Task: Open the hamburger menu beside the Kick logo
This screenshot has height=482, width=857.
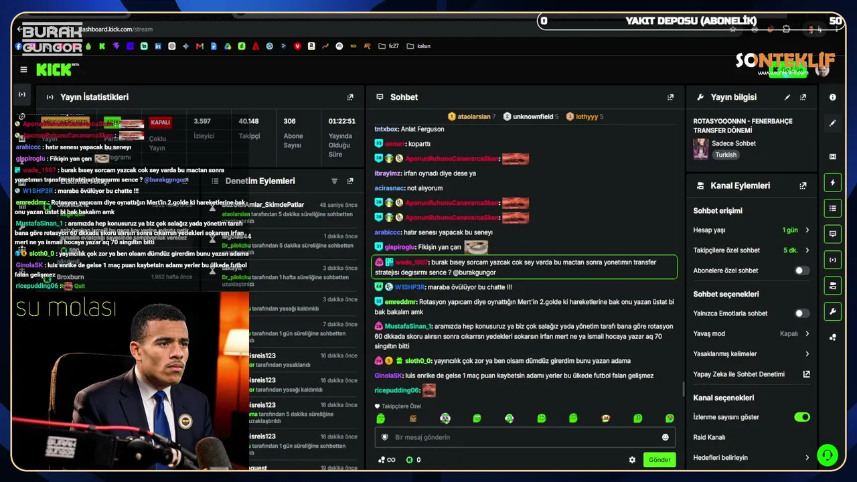Action: 24,70
